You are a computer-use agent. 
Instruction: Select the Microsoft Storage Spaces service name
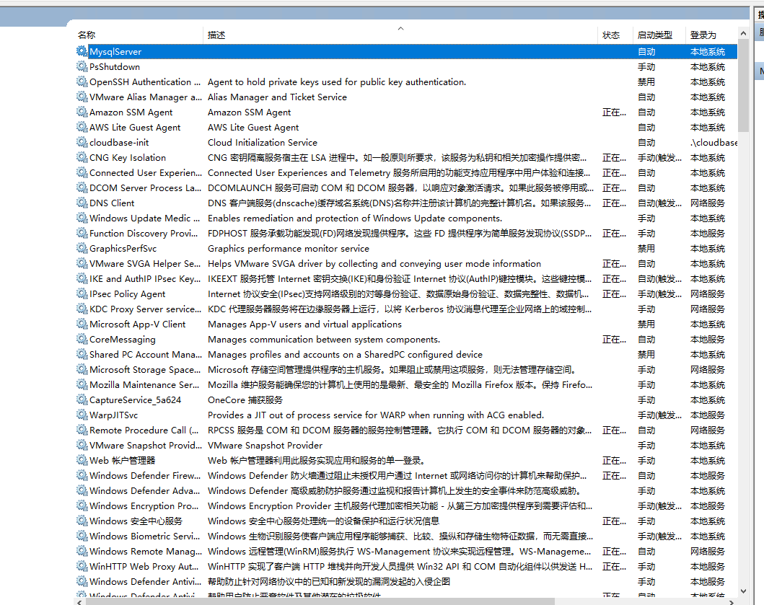pos(145,369)
